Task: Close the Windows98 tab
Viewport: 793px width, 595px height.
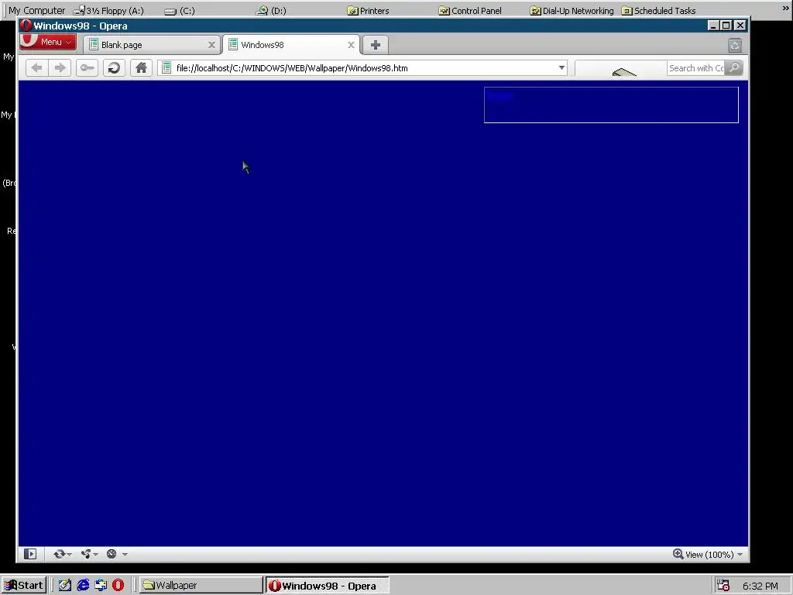Action: click(351, 45)
